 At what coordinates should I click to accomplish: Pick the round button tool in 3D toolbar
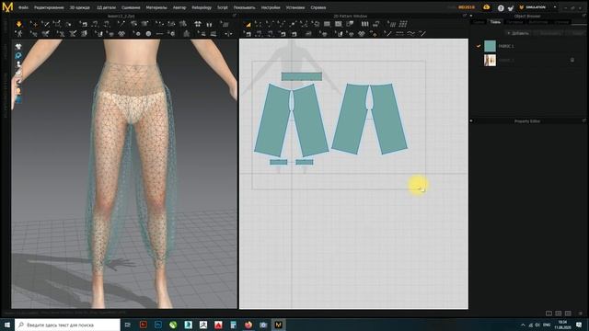tap(148, 34)
